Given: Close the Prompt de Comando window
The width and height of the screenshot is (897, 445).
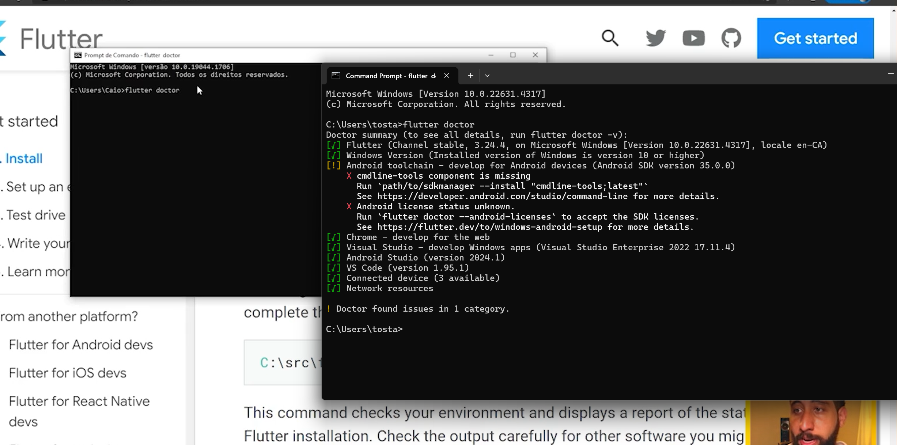Looking at the screenshot, I should [535, 55].
